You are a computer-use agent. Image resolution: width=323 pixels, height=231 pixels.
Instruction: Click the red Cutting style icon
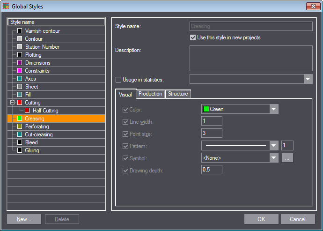tap(20, 103)
